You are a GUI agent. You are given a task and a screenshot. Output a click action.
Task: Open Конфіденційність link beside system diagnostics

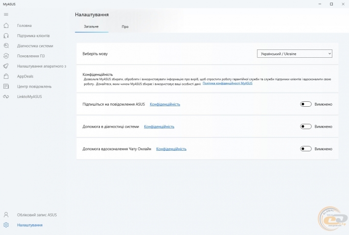click(159, 126)
